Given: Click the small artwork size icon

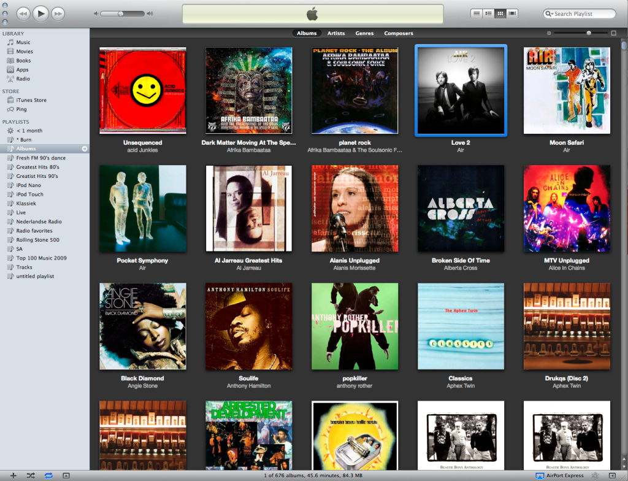Looking at the screenshot, I should pos(549,33).
